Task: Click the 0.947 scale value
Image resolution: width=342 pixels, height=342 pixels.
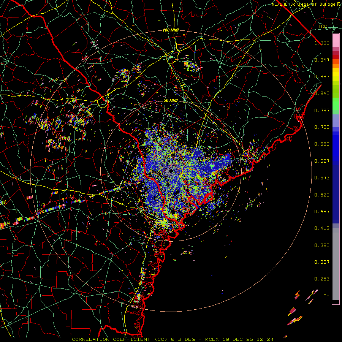Action: (322, 60)
